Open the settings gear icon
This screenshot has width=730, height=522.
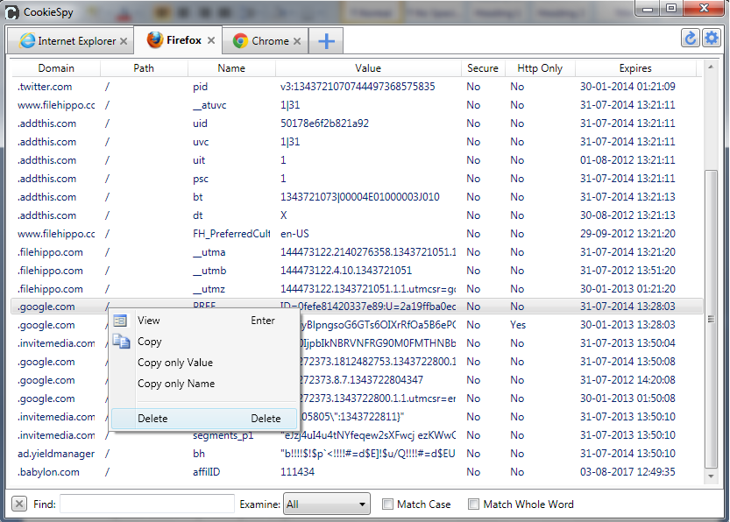[711, 38]
